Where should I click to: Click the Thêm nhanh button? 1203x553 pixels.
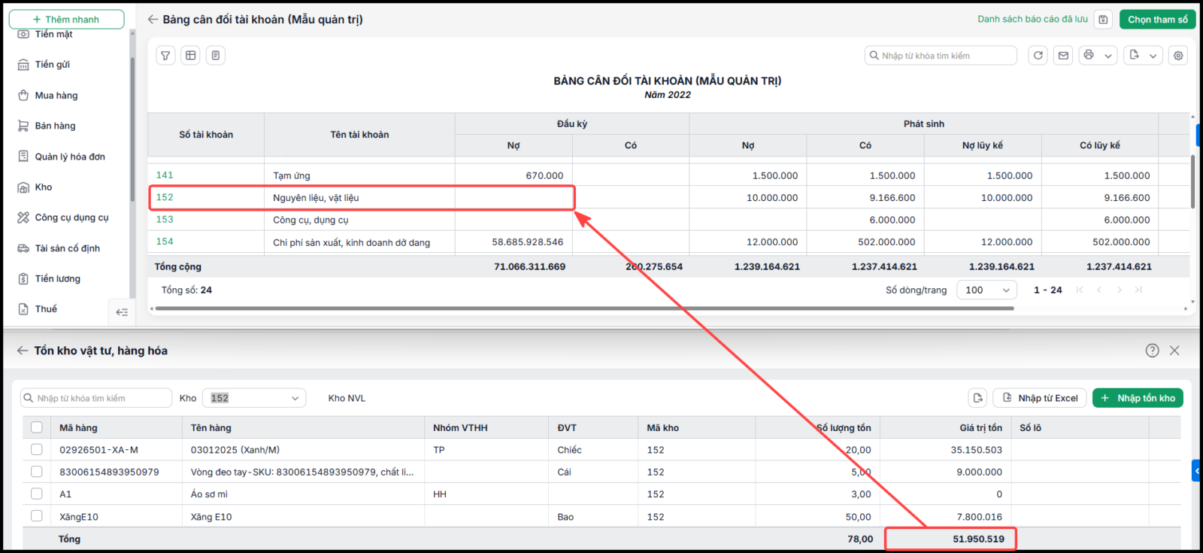coord(66,20)
